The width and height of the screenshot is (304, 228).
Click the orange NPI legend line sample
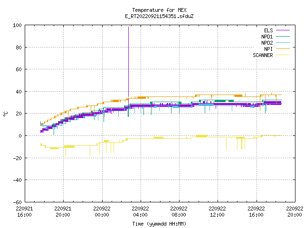[x=283, y=49]
